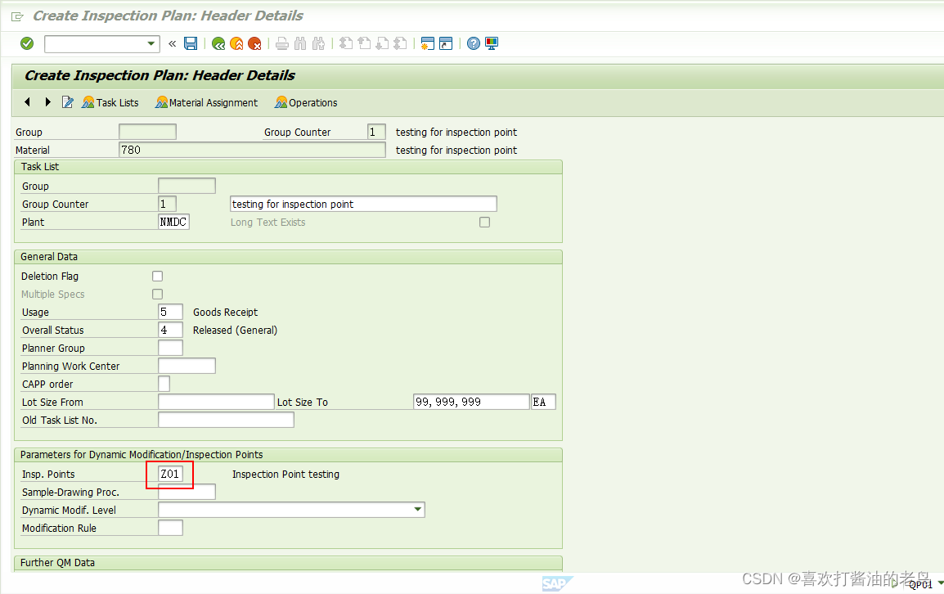Open Task Lists from the application toolbar
This screenshot has width=944, height=594.
click(x=110, y=102)
